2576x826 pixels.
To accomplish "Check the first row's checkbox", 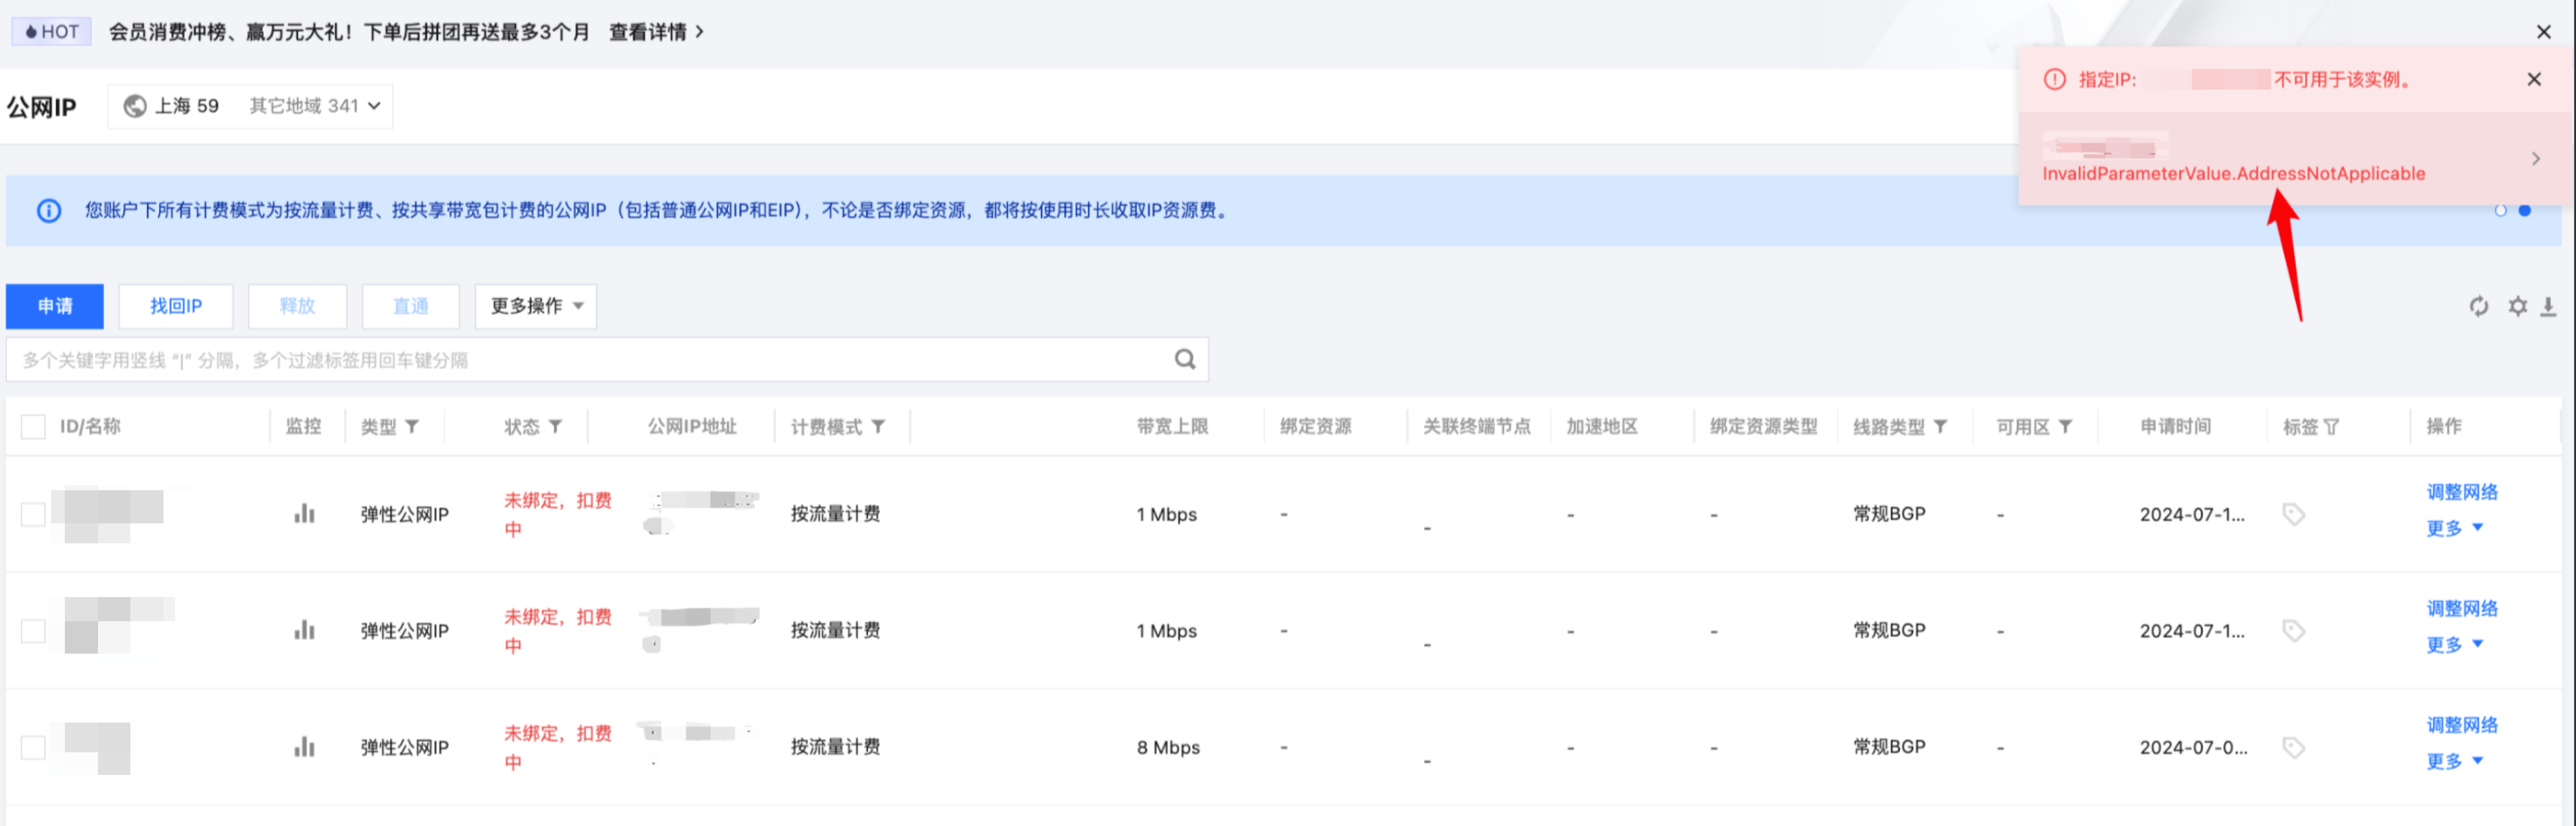I will 33,514.
